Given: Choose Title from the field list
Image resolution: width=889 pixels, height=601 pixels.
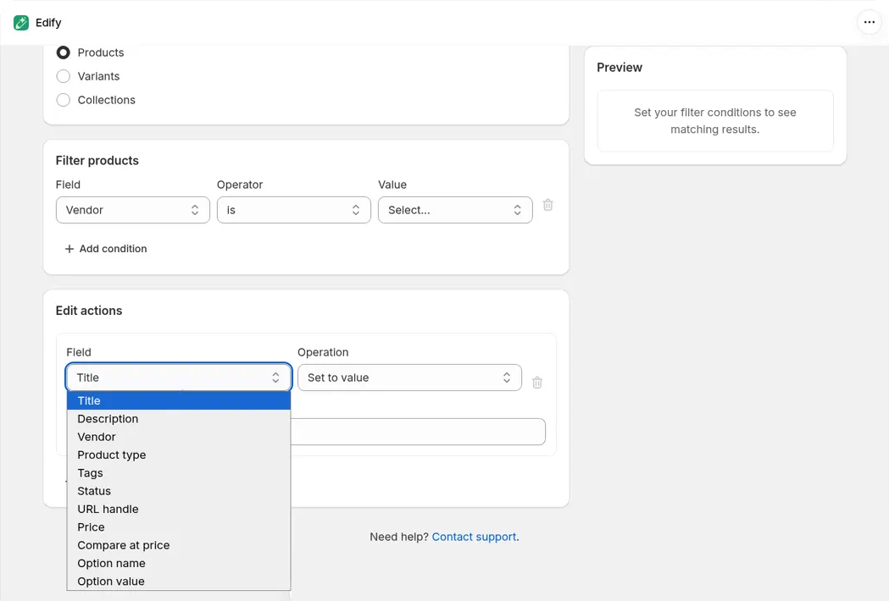Looking at the screenshot, I should tap(179, 400).
